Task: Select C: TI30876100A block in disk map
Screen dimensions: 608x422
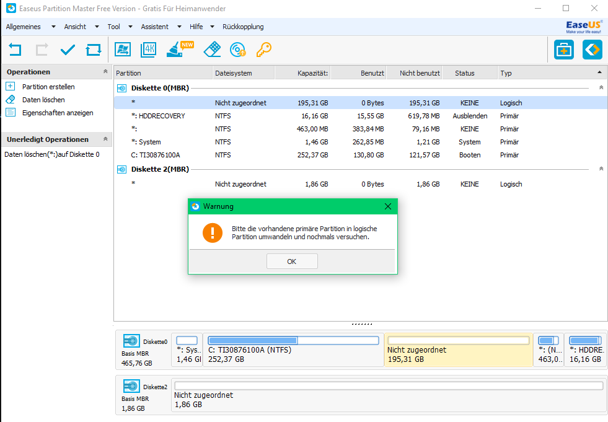Action: [x=294, y=350]
